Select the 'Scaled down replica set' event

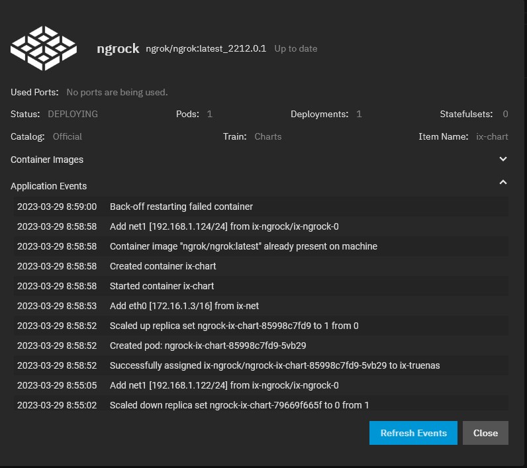239,405
